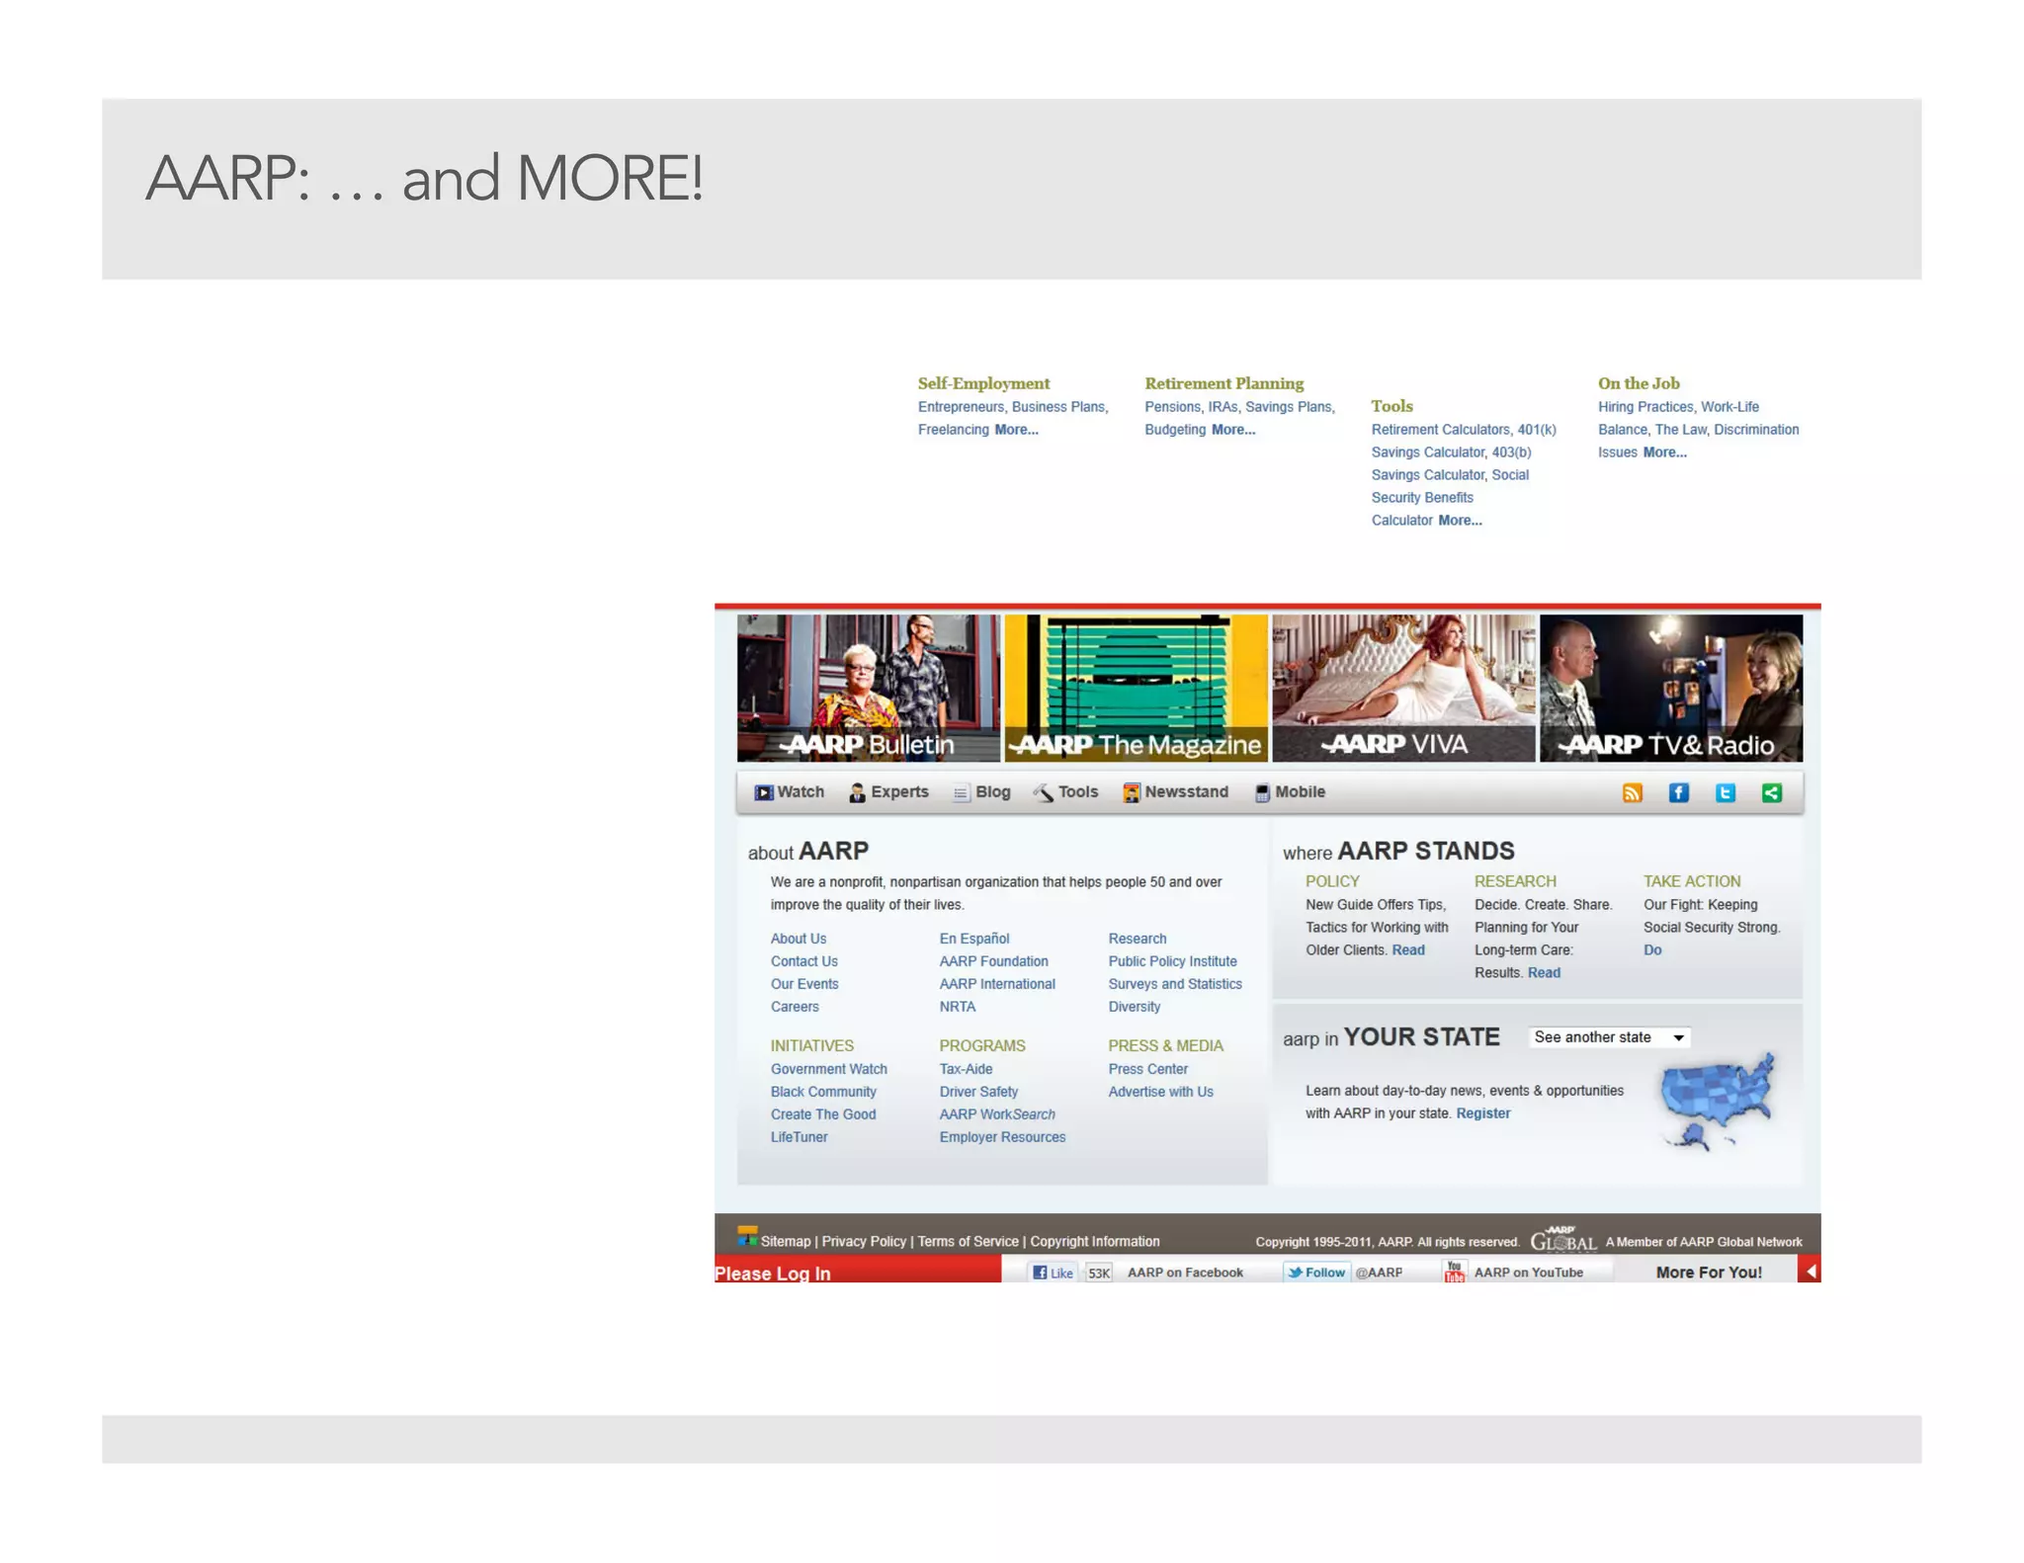Click the Twitter icon in the toolbar
2024x1563 pixels.
[1725, 792]
